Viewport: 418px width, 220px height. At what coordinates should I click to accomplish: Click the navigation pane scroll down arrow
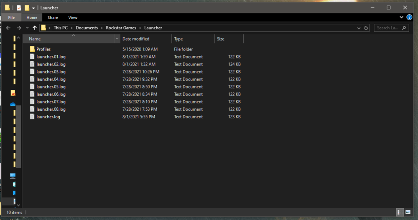[x=18, y=205]
